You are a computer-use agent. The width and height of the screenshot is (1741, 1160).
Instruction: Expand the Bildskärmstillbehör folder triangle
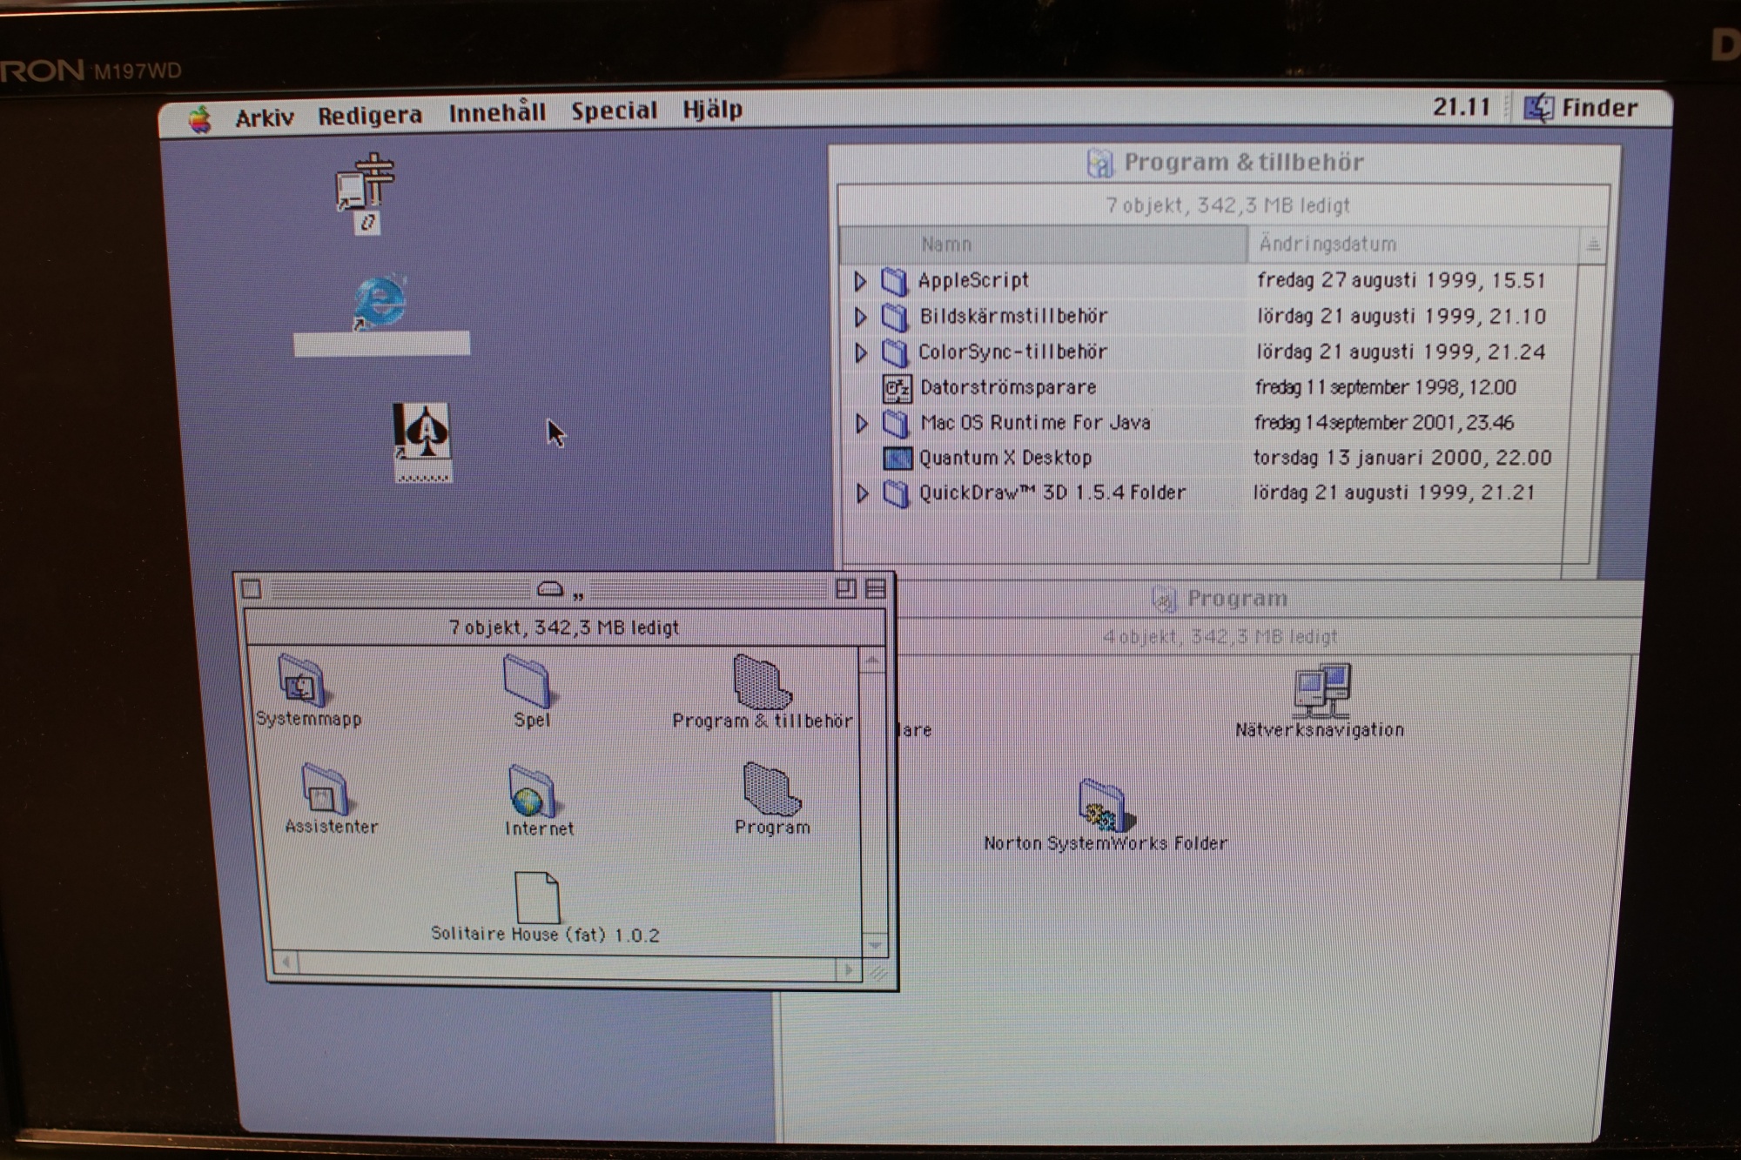coord(860,317)
